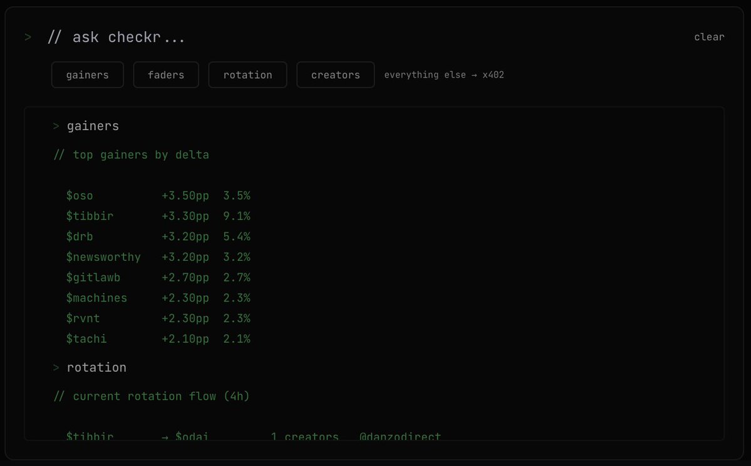This screenshot has width=751, height=466.
Task: Click 2.3% in the $machines row
Action: point(237,298)
